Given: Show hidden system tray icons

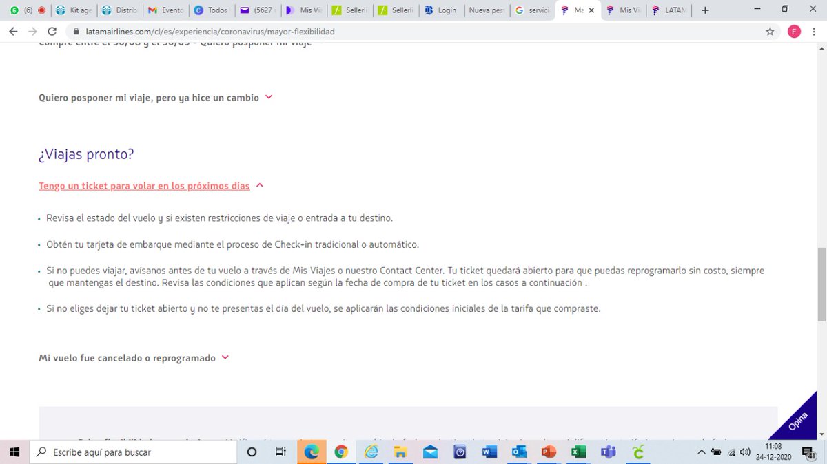Looking at the screenshot, I should coord(702,452).
